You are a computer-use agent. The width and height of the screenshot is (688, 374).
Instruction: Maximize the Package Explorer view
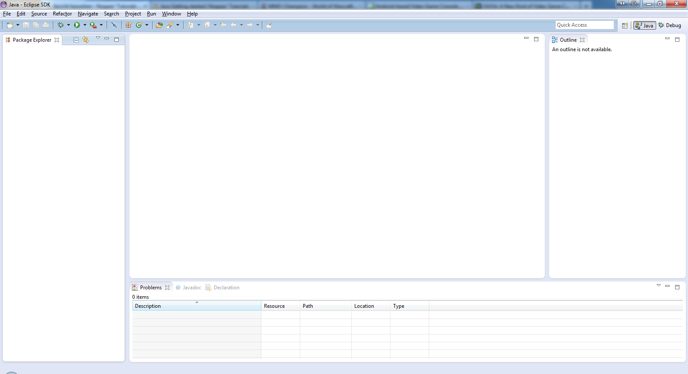pyautogui.click(x=117, y=39)
